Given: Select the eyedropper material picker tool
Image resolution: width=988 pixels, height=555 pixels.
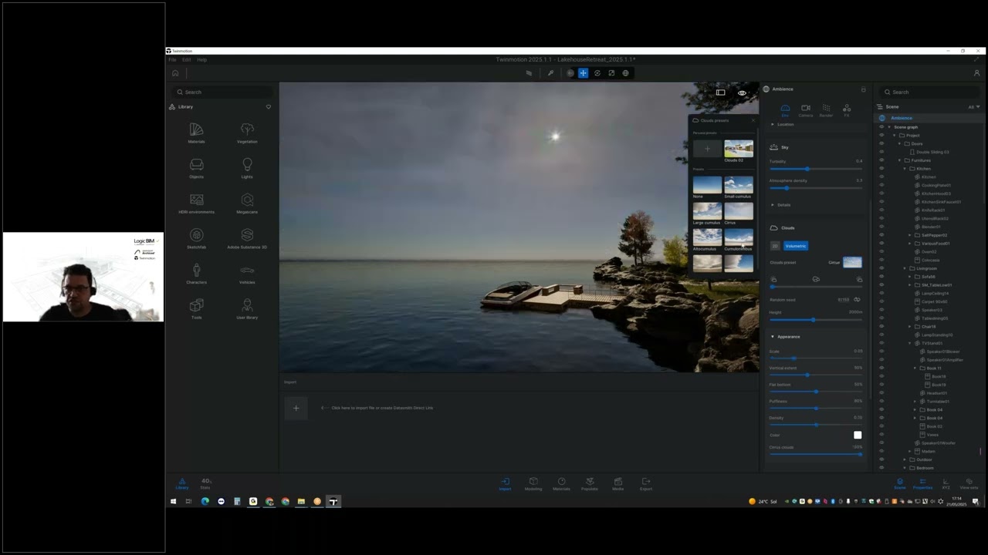Looking at the screenshot, I should (550, 73).
